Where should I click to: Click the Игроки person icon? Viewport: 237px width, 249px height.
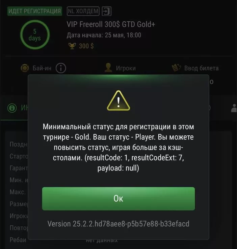108,68
